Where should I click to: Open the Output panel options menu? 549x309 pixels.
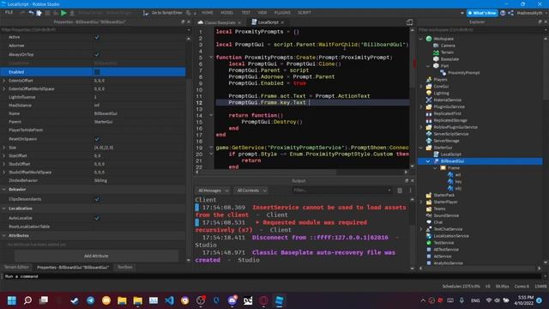click(410, 191)
